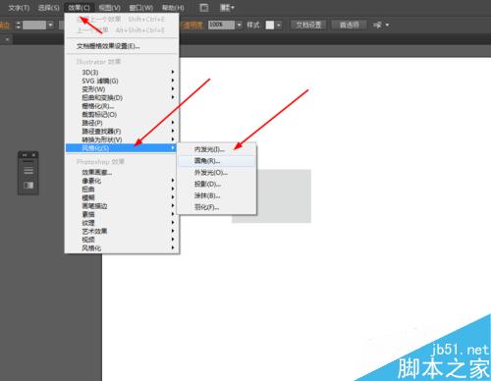Open the 选择(S) menu
491x381 pixels.
[x=48, y=8]
